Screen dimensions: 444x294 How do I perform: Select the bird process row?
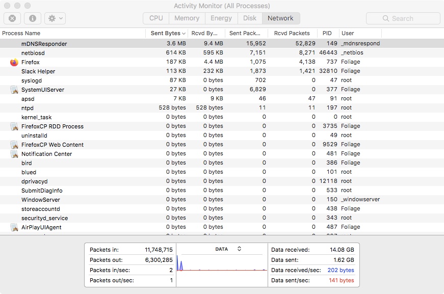pos(222,163)
